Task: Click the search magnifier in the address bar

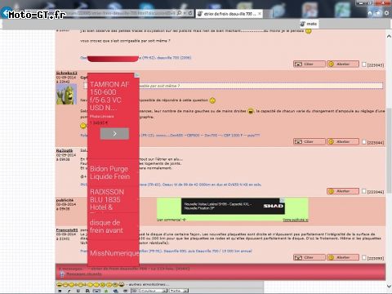Action: pos(179,13)
